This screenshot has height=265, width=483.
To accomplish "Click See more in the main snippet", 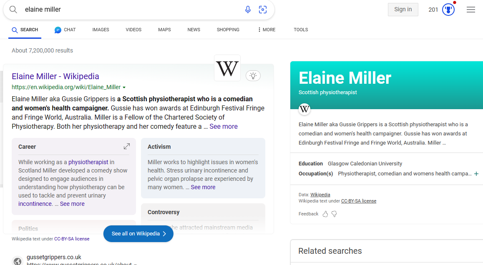I will [x=224, y=127].
